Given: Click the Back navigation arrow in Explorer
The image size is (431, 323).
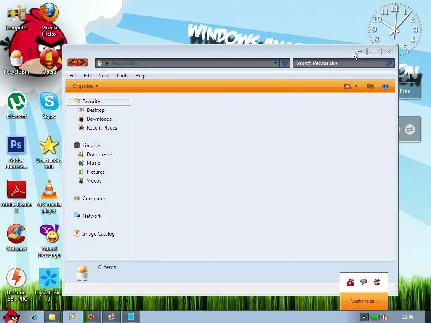Looking at the screenshot, I should click(72, 63).
